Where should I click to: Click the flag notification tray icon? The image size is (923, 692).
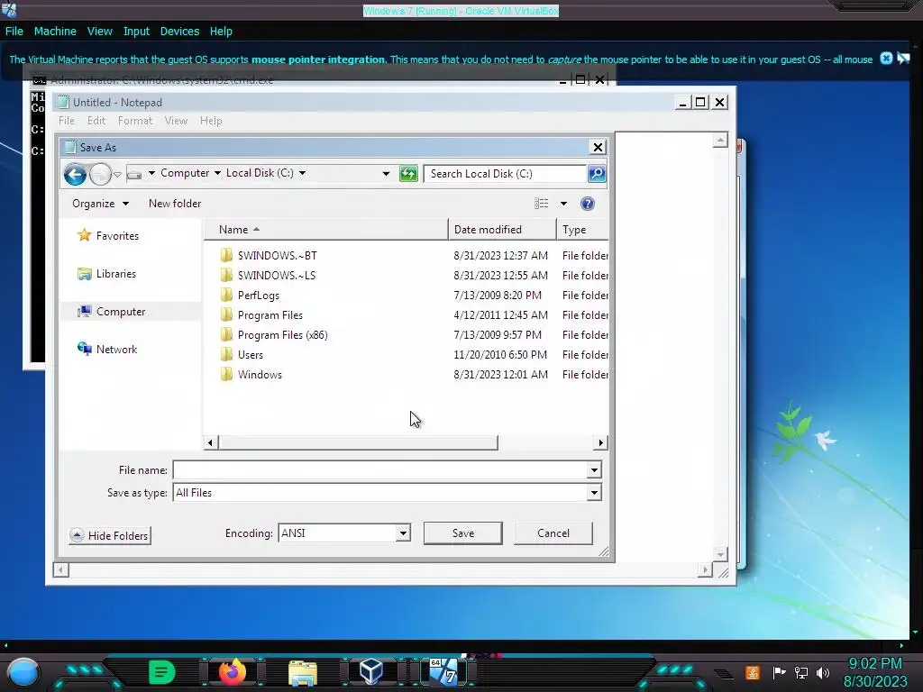780,672
